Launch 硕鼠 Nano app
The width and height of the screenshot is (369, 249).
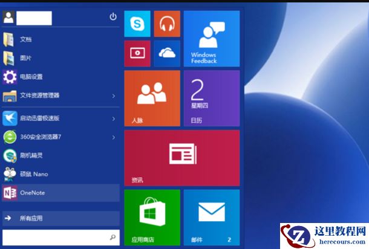tap(60, 174)
